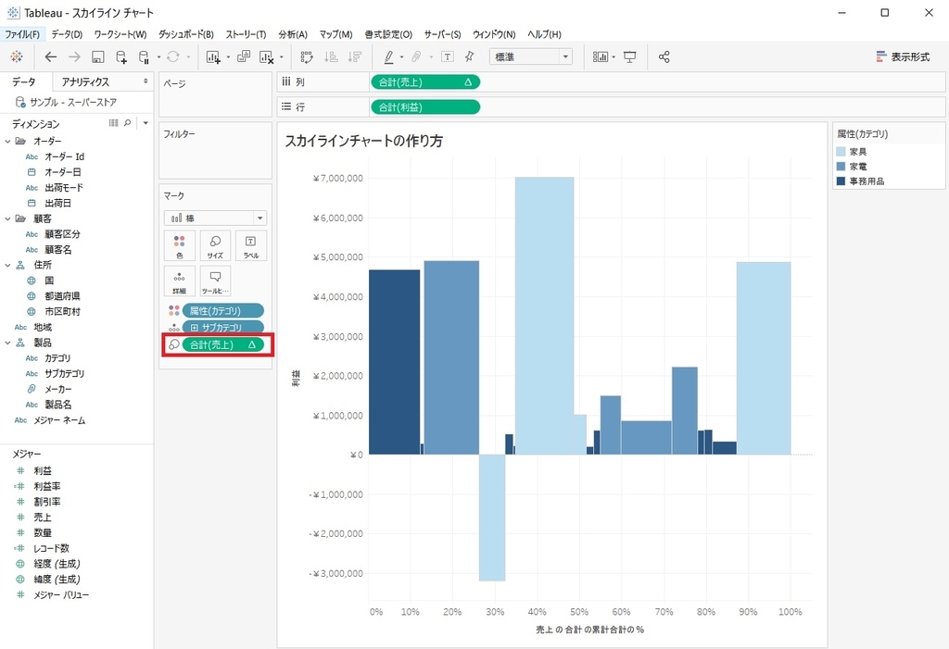This screenshot has width=949, height=649.
Task: Click the 属性(カテゴリ) pill in Marks
Action: 222,310
